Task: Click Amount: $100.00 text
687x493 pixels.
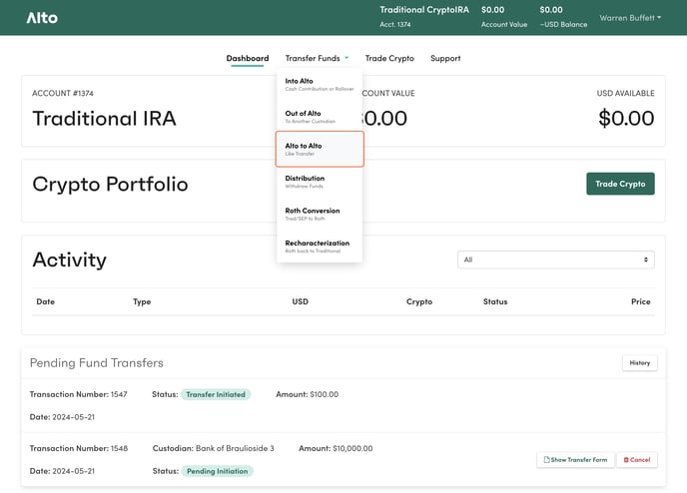Action: (308, 394)
